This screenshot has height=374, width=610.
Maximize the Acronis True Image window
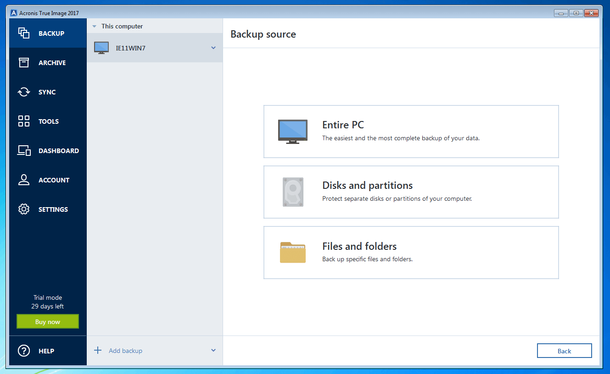coord(576,13)
